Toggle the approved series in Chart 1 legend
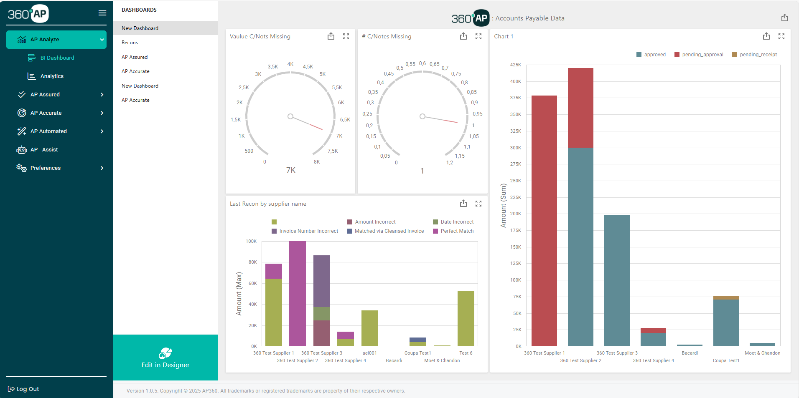The width and height of the screenshot is (799, 398). point(651,54)
